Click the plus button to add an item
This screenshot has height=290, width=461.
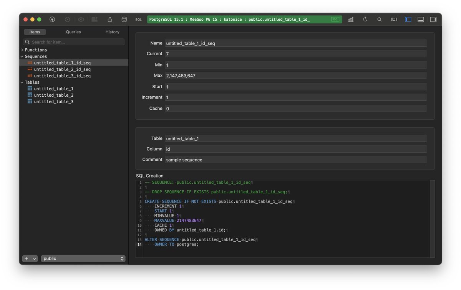click(26, 259)
